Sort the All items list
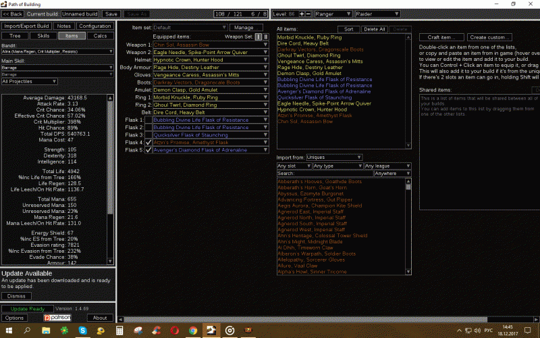Viewport: 540px width, 338px height. coord(348,29)
